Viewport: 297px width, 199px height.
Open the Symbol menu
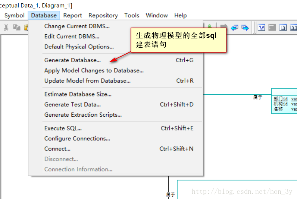click(x=15, y=15)
